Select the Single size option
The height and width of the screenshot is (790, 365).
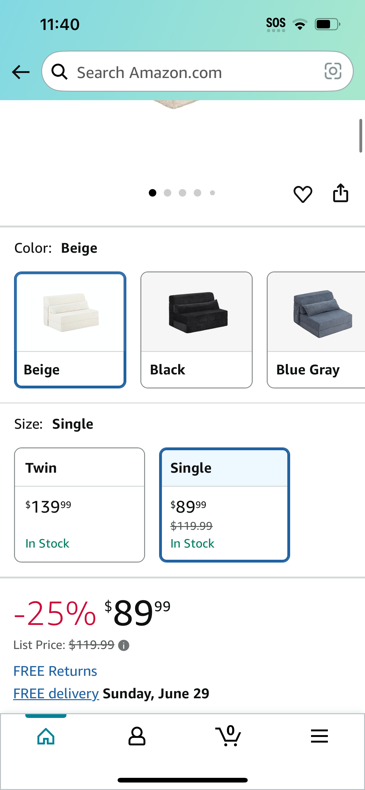click(225, 505)
